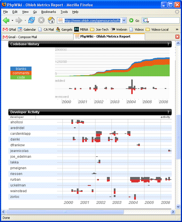Show more bookmarks toolbar chevron

pyautogui.click(x=177, y=29)
